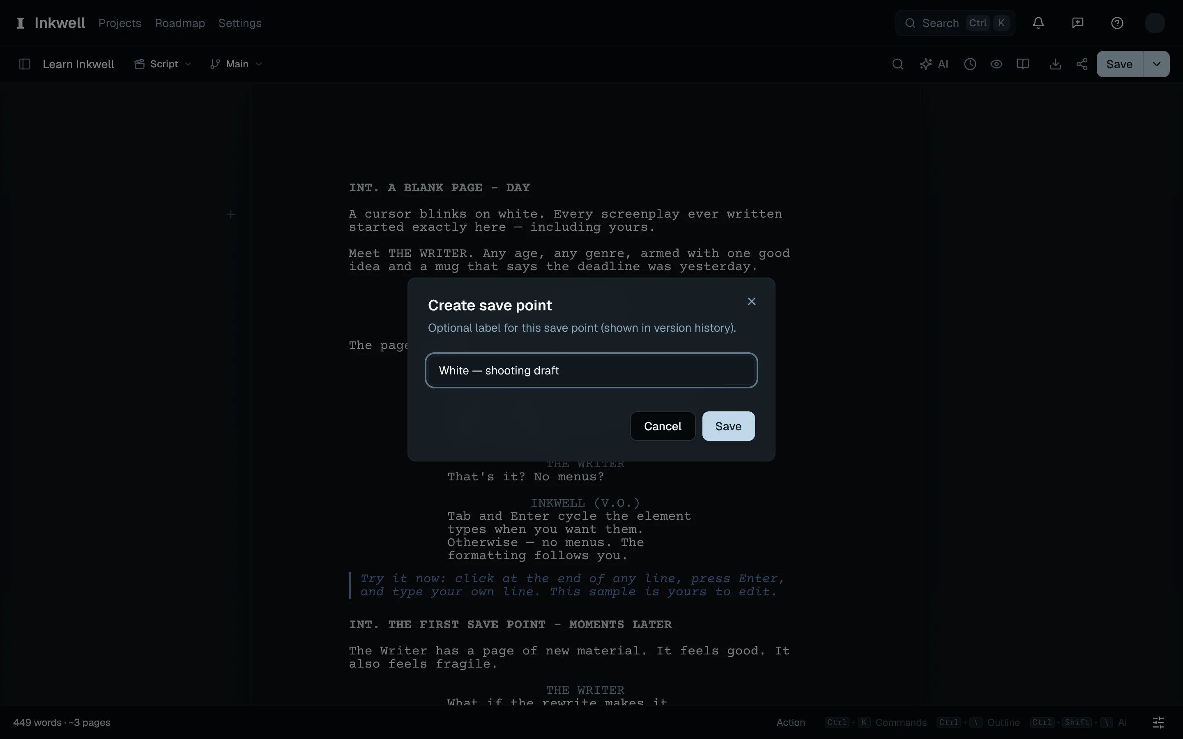Click the INKWELL (V.O.) character cue
Image resolution: width=1183 pixels, height=739 pixels.
(x=585, y=503)
